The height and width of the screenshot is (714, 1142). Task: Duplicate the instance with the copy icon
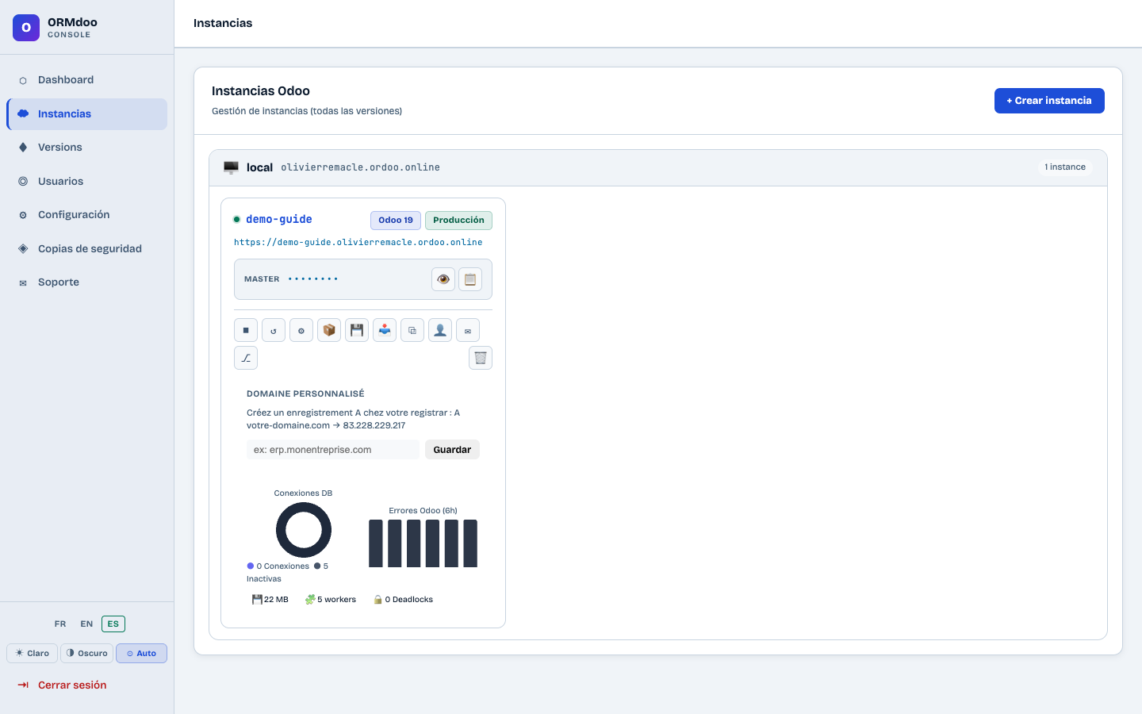point(412,330)
